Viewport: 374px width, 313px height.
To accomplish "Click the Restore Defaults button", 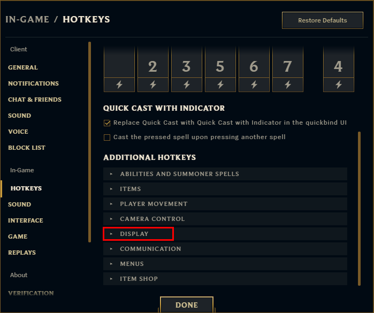I will click(322, 20).
